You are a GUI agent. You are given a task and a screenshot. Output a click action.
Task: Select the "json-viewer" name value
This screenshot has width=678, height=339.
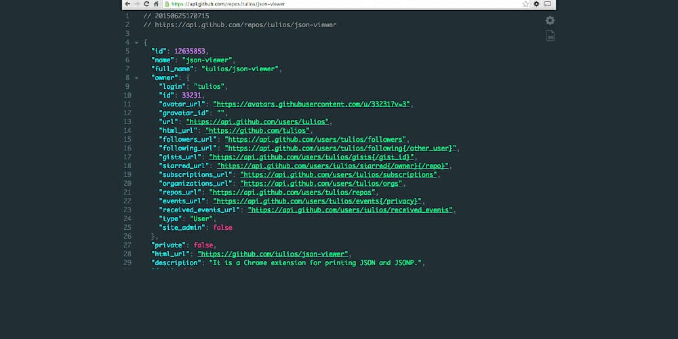(x=207, y=60)
